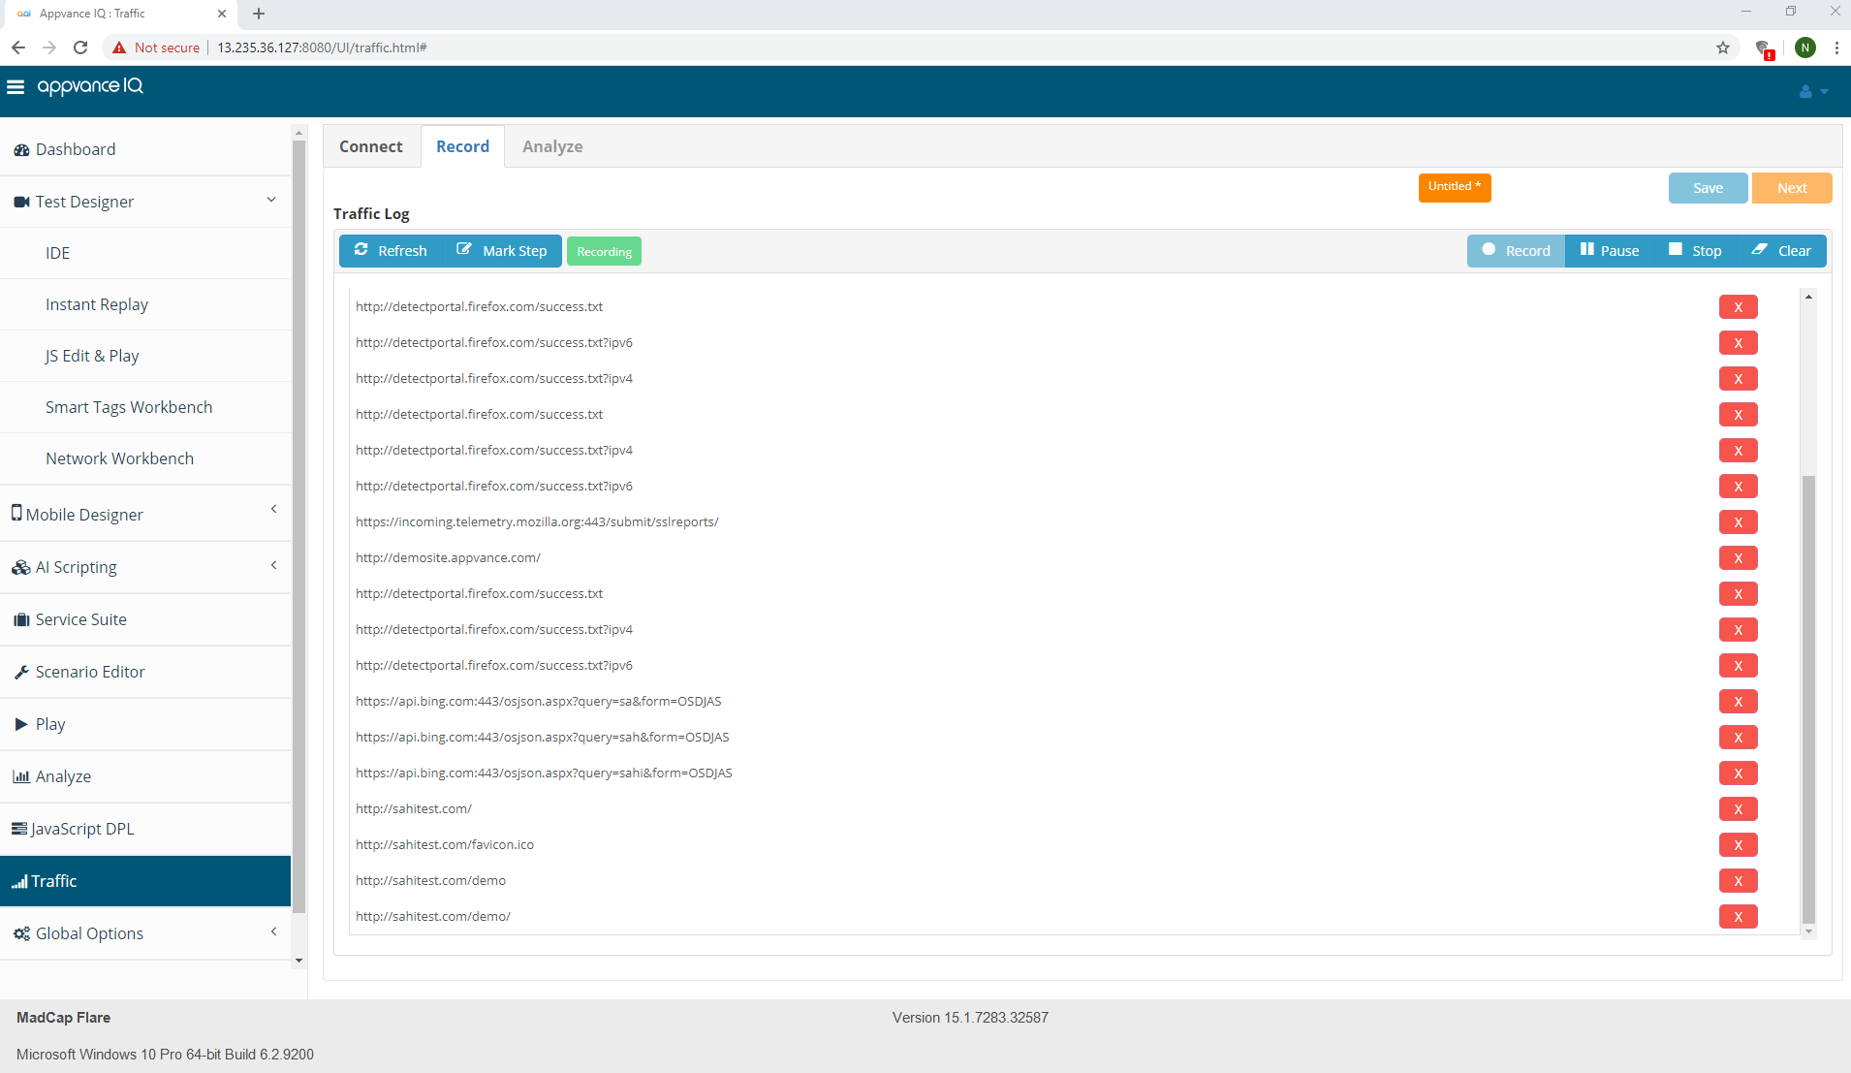Delete the incoming.telemetry.mozilla.org entry
Image resolution: width=1851 pixels, height=1073 pixels.
click(x=1738, y=522)
